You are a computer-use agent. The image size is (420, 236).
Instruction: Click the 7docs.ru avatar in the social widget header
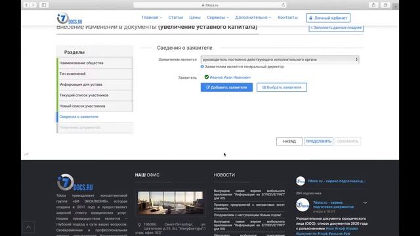point(301,181)
